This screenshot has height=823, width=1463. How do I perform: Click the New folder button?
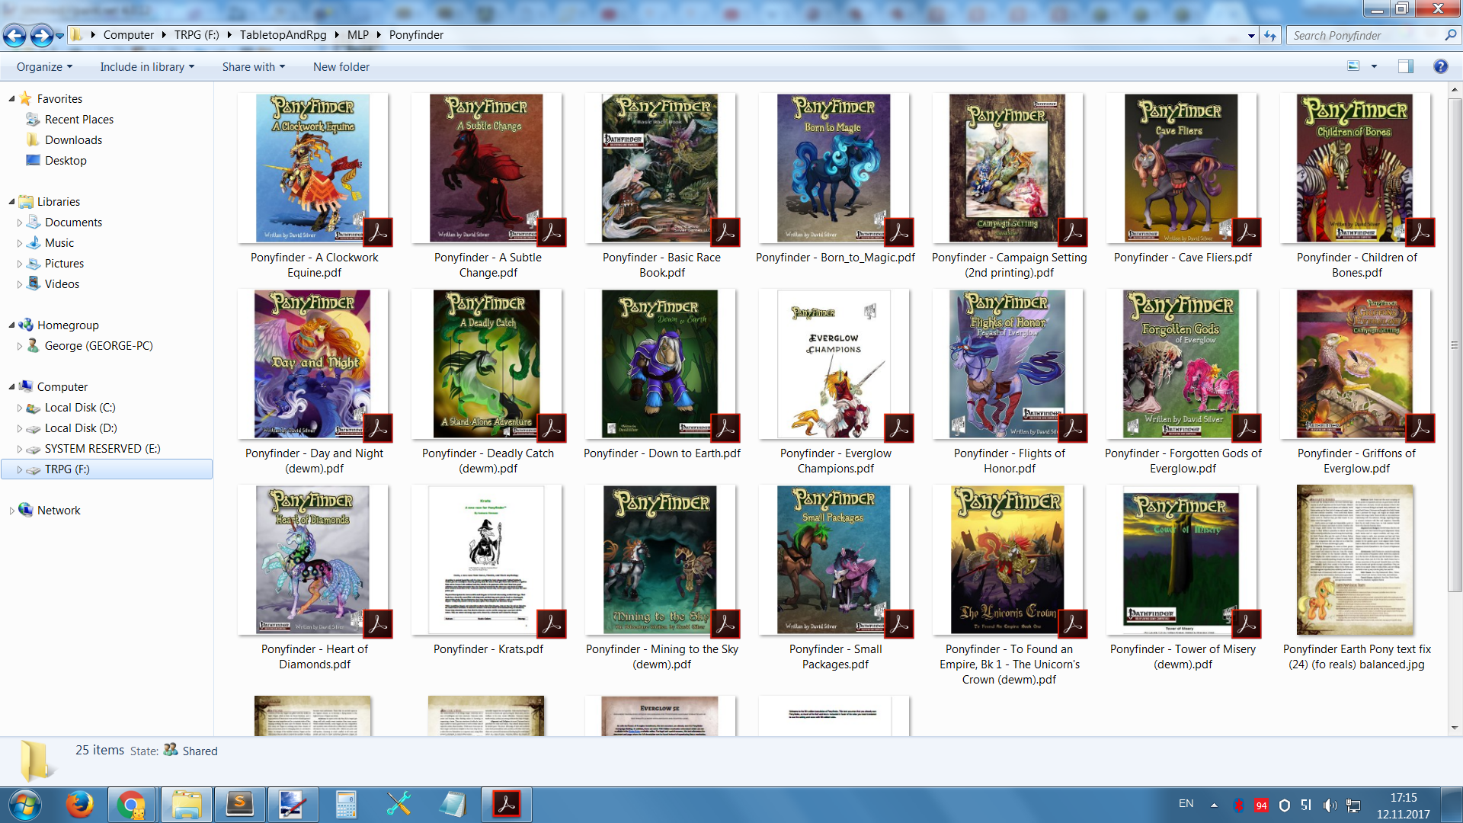pos(341,67)
